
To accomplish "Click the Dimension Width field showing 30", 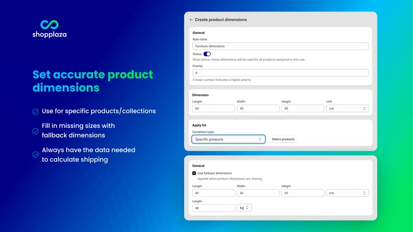I will pos(258,108).
